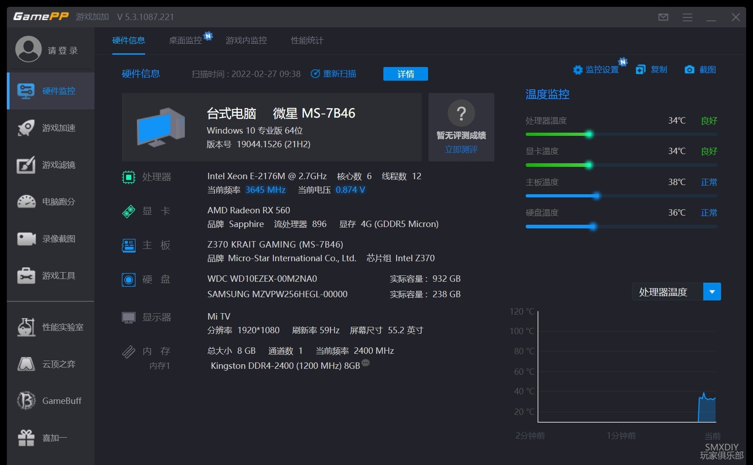Image resolution: width=753 pixels, height=465 pixels.
Task: Open the 云顶之弈 sidebar icon
Action: 26,364
